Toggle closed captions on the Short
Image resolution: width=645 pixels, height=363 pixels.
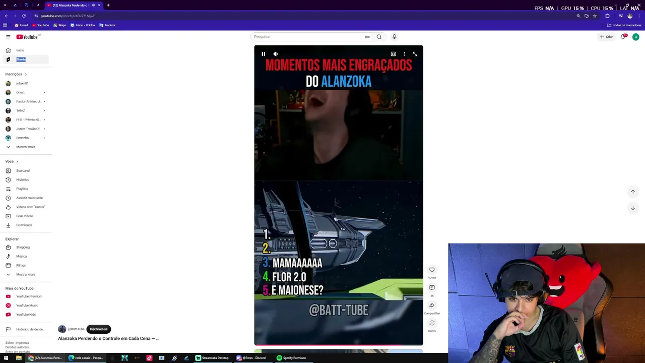click(x=394, y=54)
